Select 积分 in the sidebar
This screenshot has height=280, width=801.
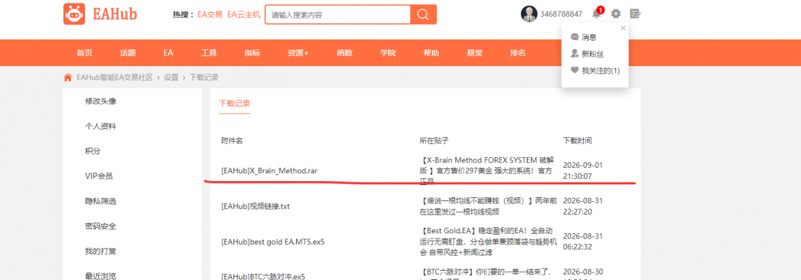93,151
